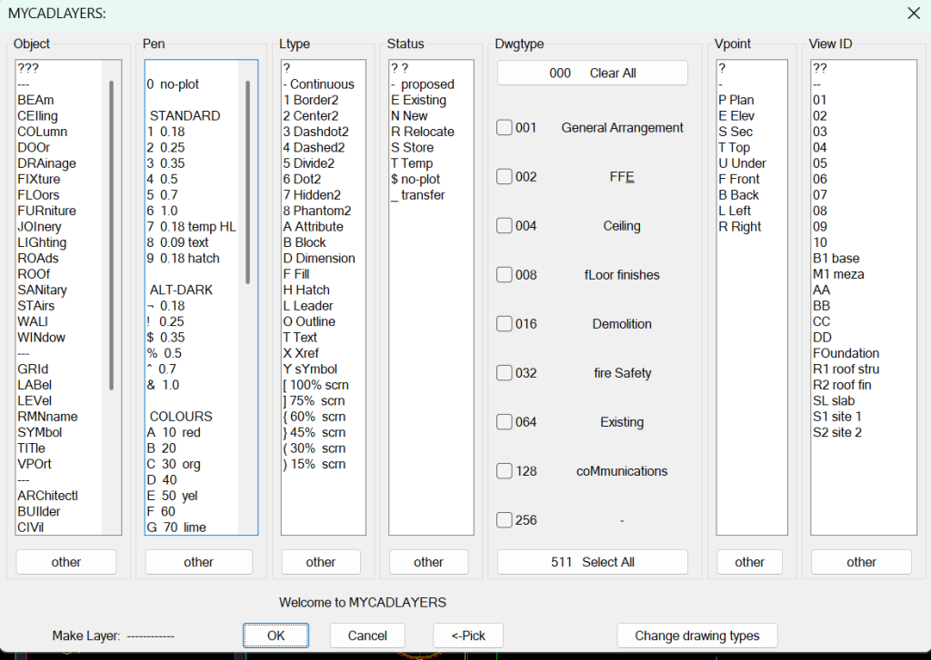Select 7 Hidden2 linetype
This screenshot has width=931, height=660.
[x=308, y=194]
